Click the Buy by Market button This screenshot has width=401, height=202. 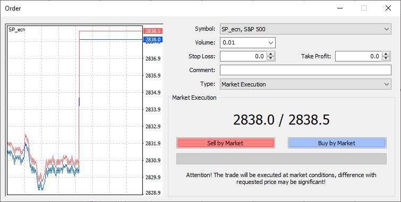coord(337,143)
